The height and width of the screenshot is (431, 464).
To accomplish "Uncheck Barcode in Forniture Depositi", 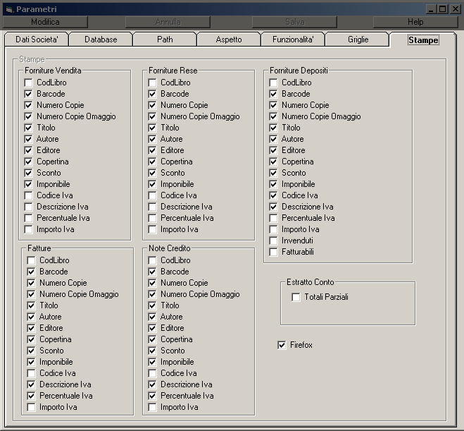I will [x=273, y=94].
